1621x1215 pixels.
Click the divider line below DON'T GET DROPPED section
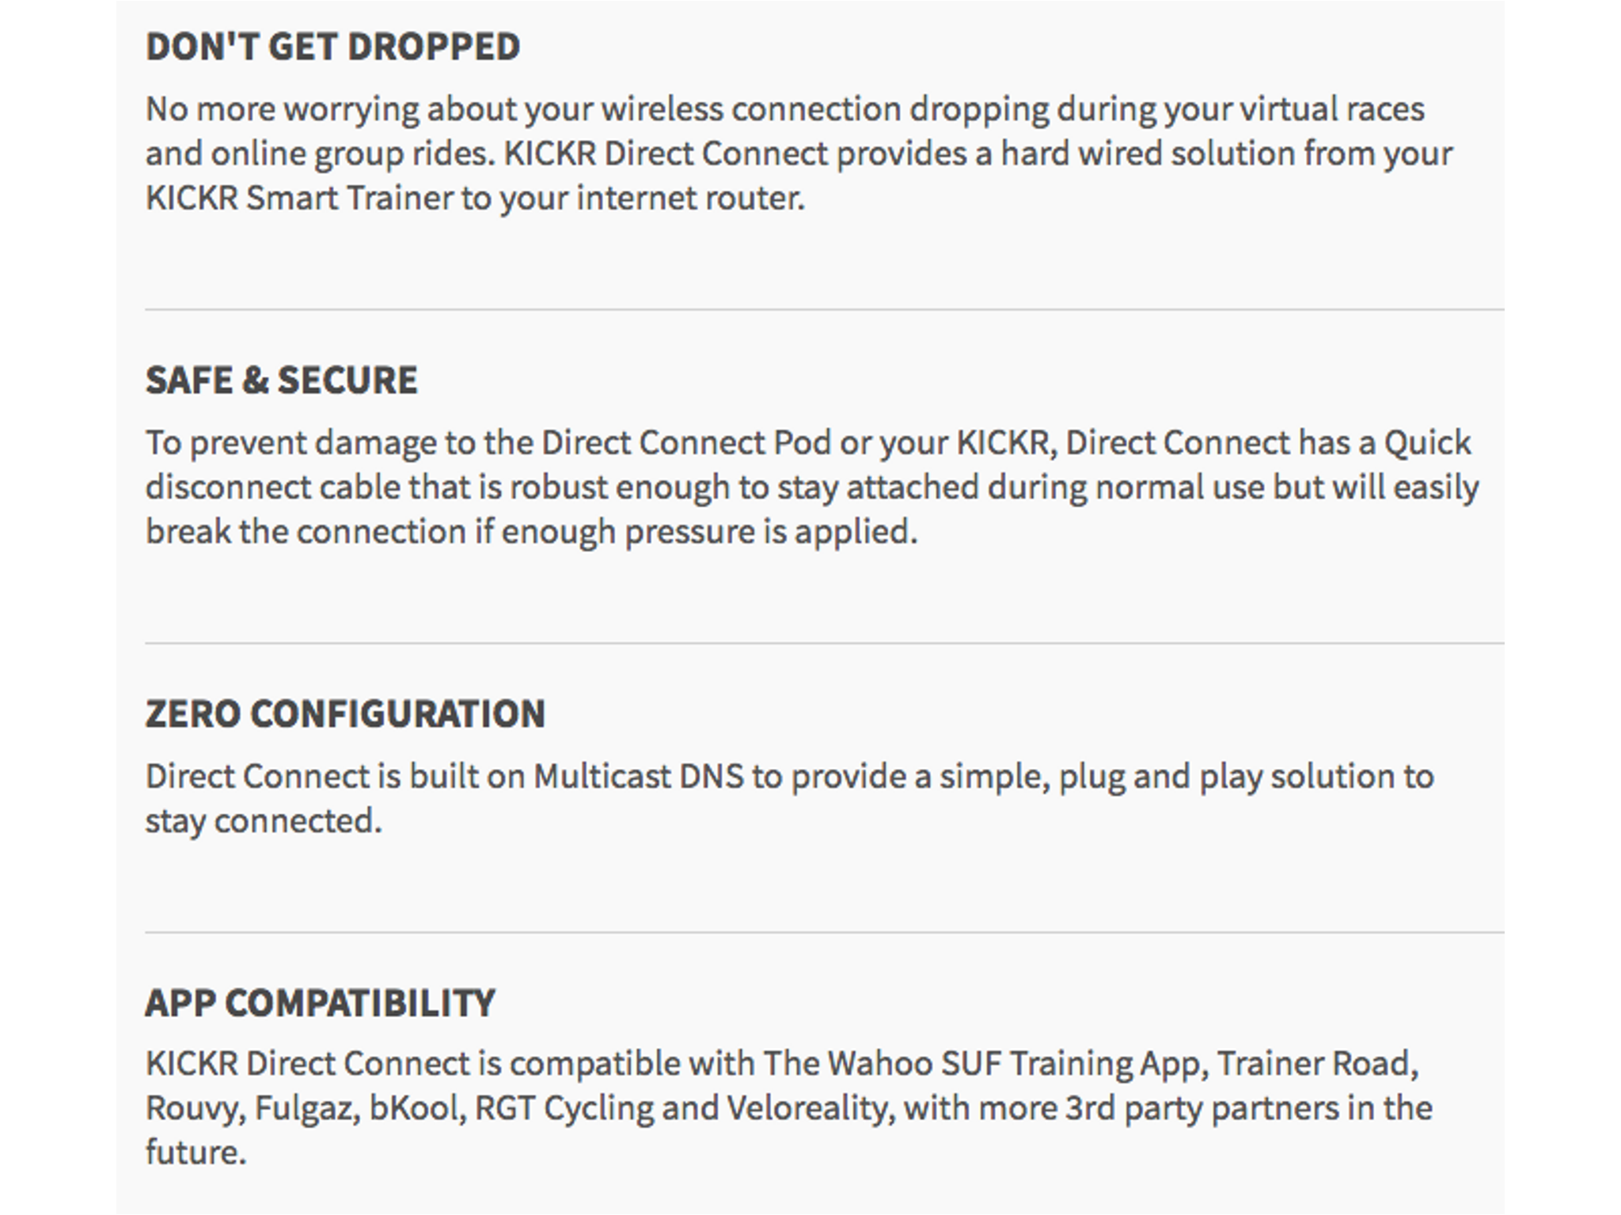click(x=825, y=309)
